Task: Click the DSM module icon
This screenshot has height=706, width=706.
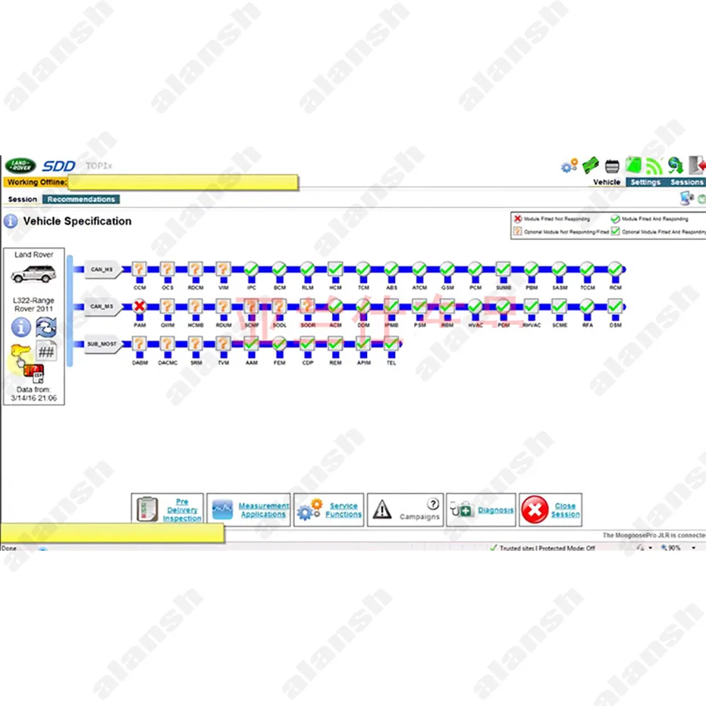Action: click(x=615, y=307)
